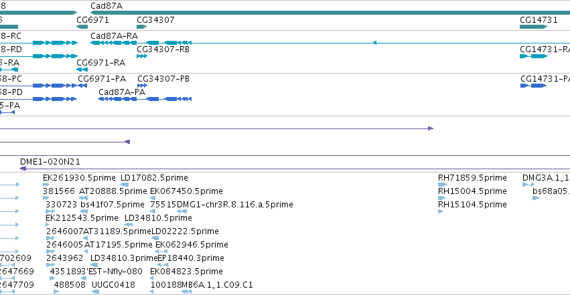
Task: Select the UUGC0418 EST glyph
Action: click(95, 292)
